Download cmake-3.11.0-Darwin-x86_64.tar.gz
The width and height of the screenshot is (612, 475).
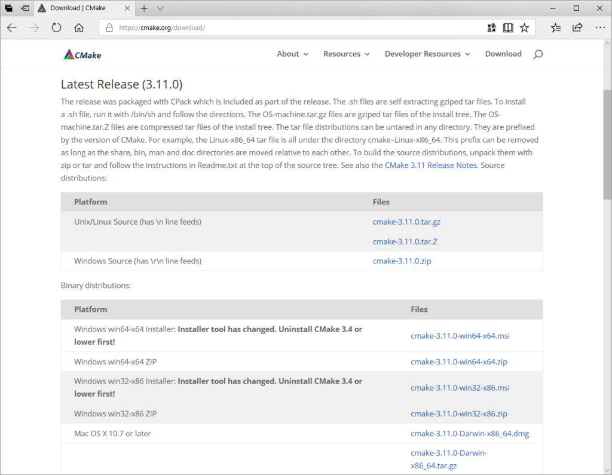tap(448, 459)
